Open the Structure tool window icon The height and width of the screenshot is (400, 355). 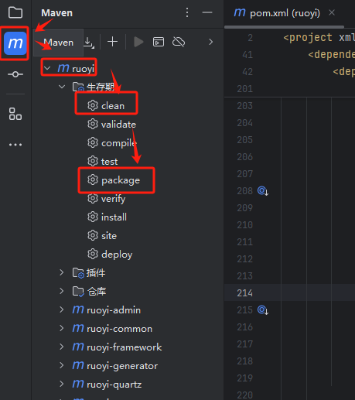click(x=15, y=114)
